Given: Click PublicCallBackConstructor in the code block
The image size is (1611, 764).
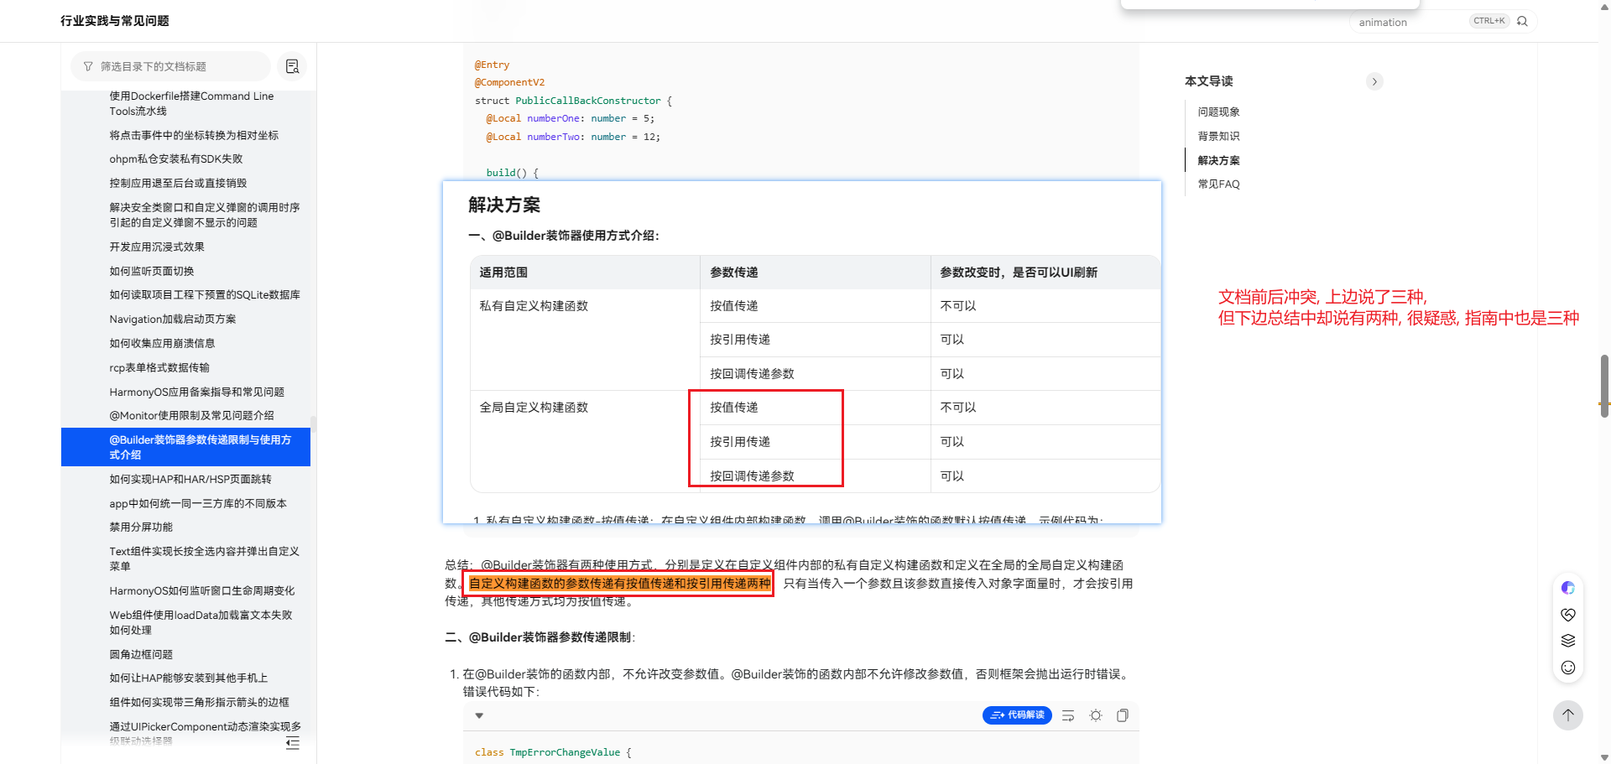Looking at the screenshot, I should click(x=587, y=101).
